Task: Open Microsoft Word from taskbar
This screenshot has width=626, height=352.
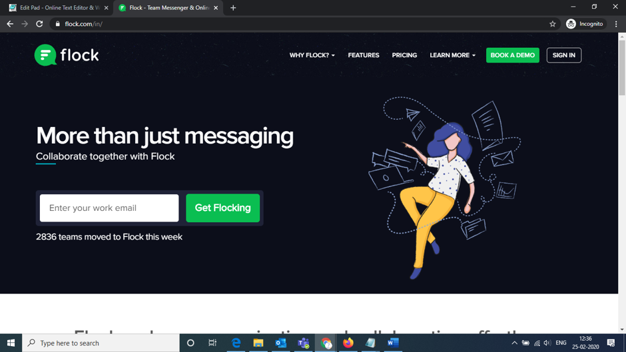Action: pyautogui.click(x=393, y=343)
